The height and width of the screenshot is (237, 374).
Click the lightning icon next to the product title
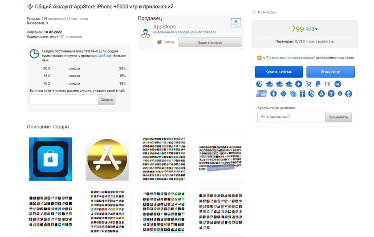(x=30, y=6)
